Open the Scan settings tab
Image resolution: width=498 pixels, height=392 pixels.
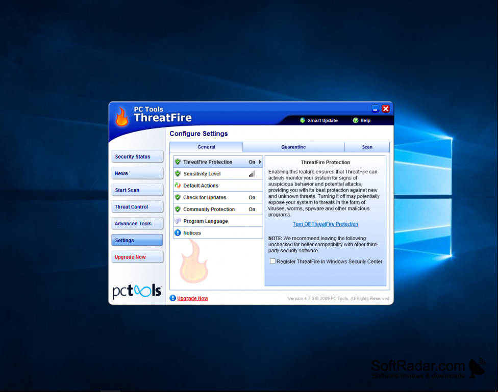tap(367, 147)
